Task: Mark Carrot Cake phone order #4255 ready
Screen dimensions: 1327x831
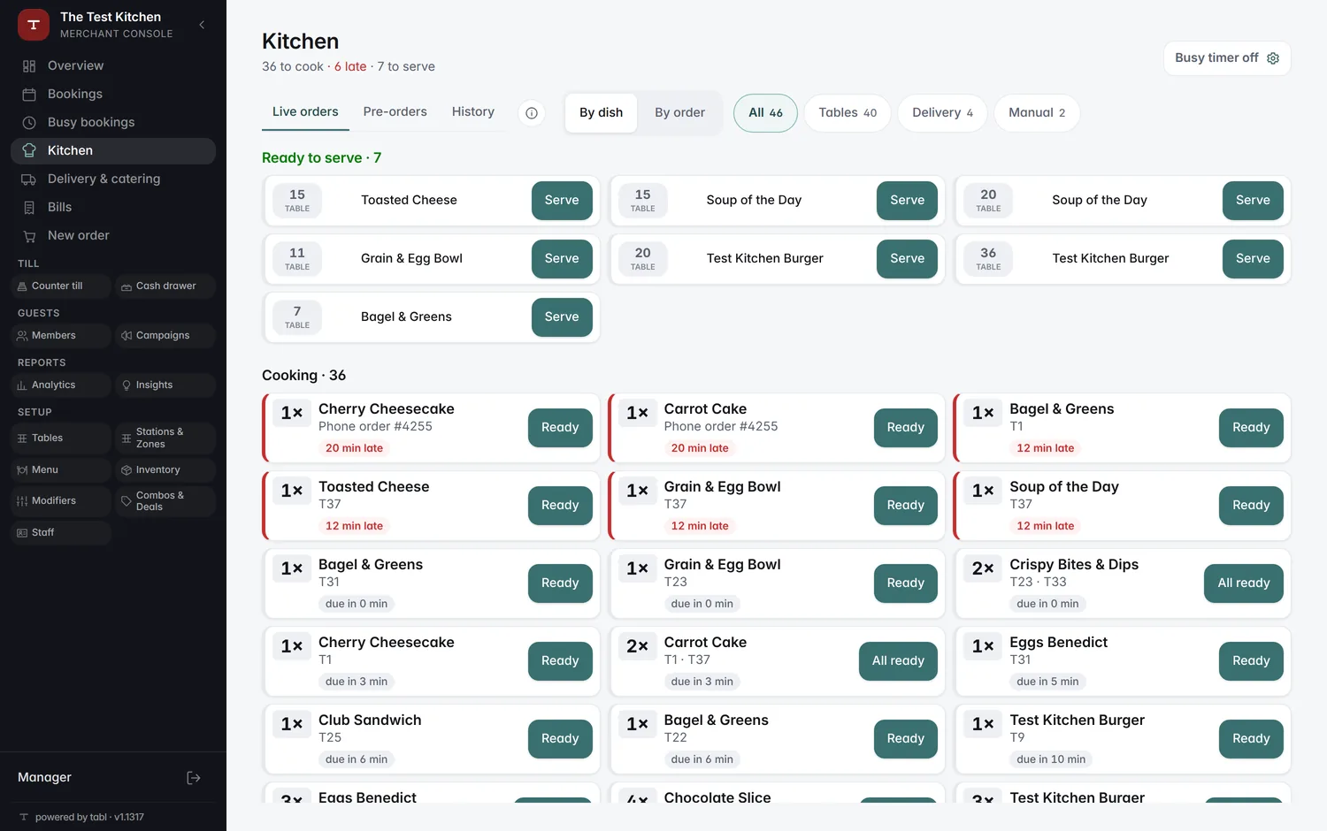Action: point(906,428)
